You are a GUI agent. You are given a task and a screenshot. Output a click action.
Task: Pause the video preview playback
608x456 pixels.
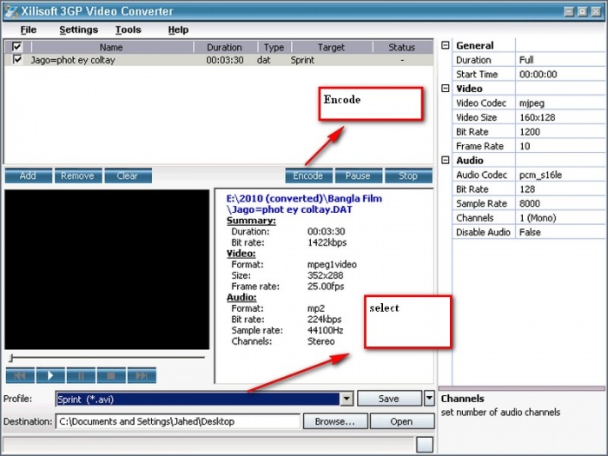coord(81,375)
